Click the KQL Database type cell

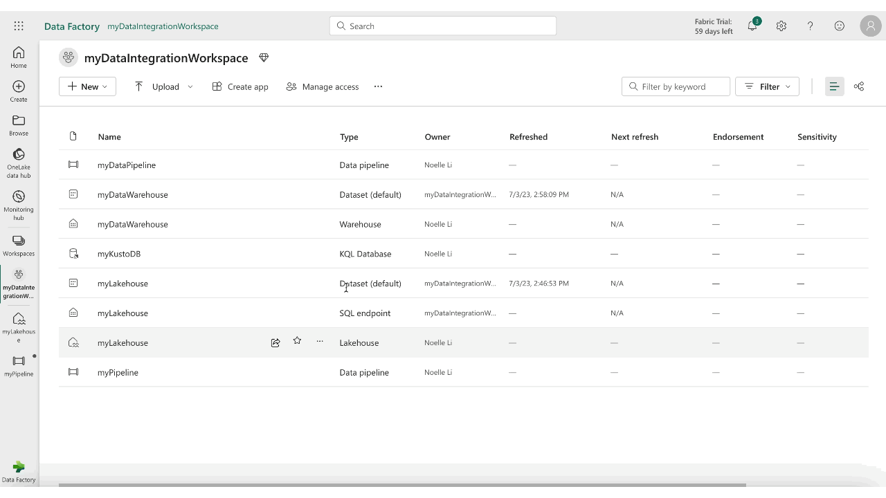point(365,254)
